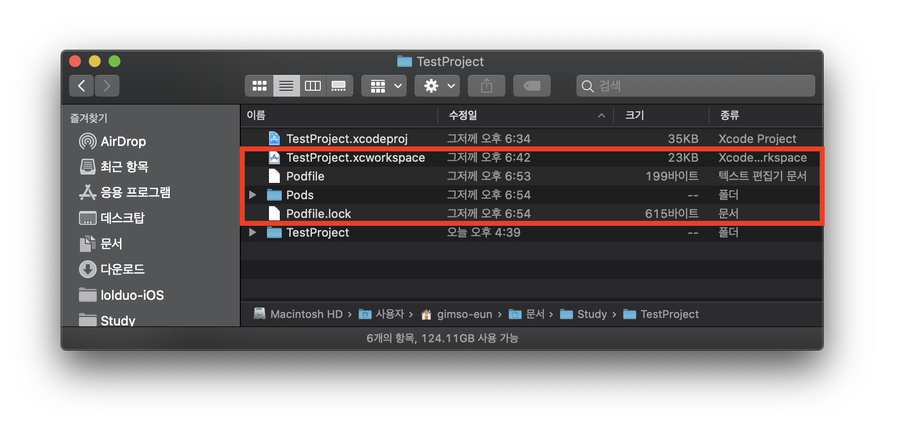Click the 즐겨찾기 sidebar section header
Screen dimensions: 911x425
coord(89,118)
